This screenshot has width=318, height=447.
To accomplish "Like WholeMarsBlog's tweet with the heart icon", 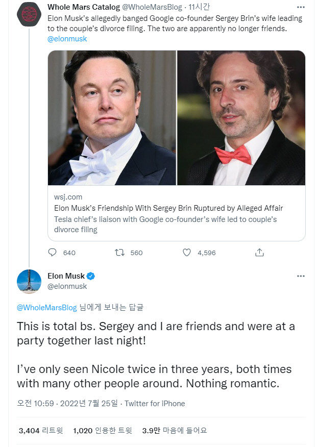I will pos(187,253).
